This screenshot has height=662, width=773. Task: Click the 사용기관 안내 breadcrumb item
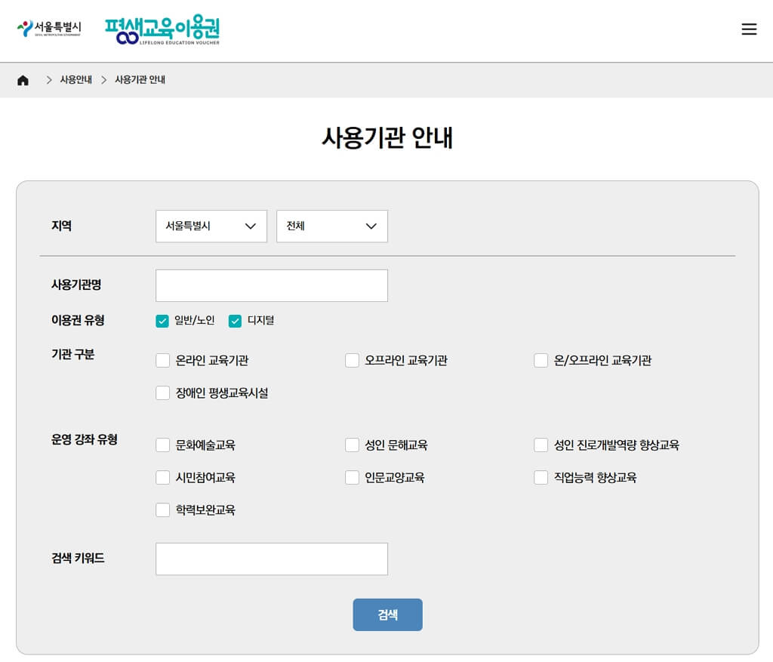[x=140, y=80]
